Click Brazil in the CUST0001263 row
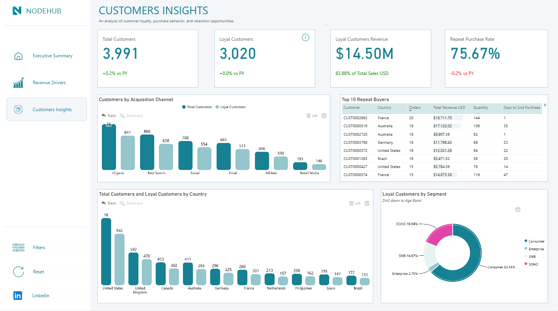 coord(382,159)
